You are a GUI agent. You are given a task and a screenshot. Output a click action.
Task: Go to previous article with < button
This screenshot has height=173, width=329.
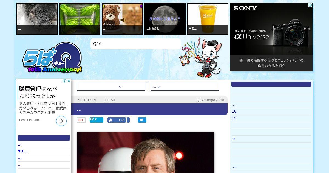(111, 87)
